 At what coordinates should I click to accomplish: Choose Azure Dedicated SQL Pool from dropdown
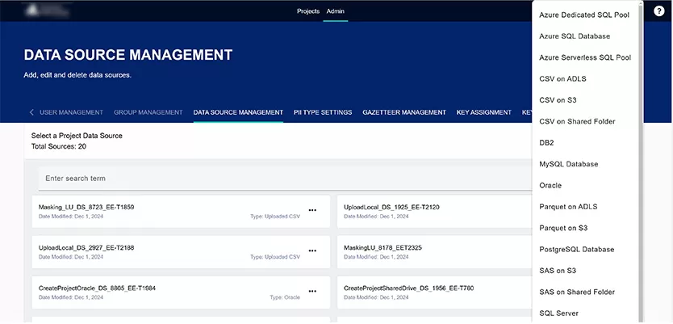[x=583, y=15]
